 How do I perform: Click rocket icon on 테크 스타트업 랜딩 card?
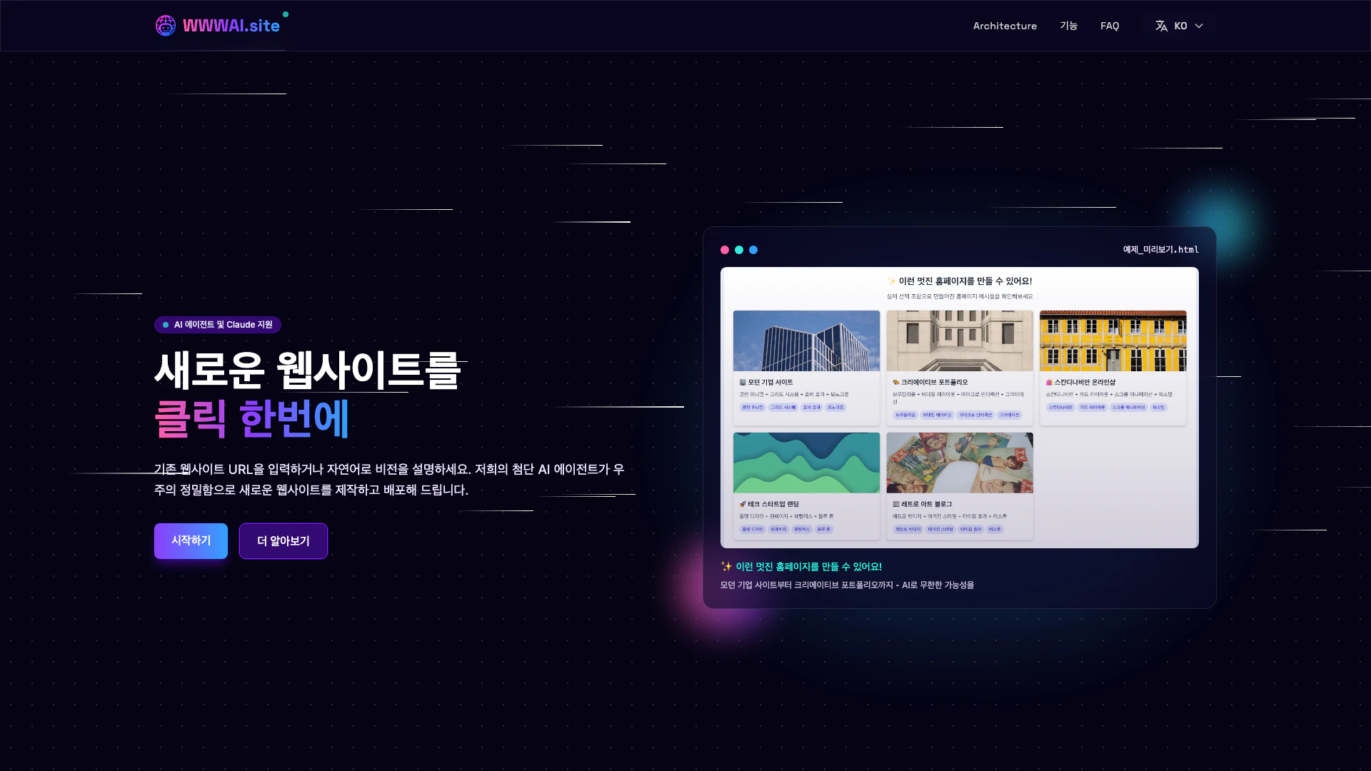point(743,504)
